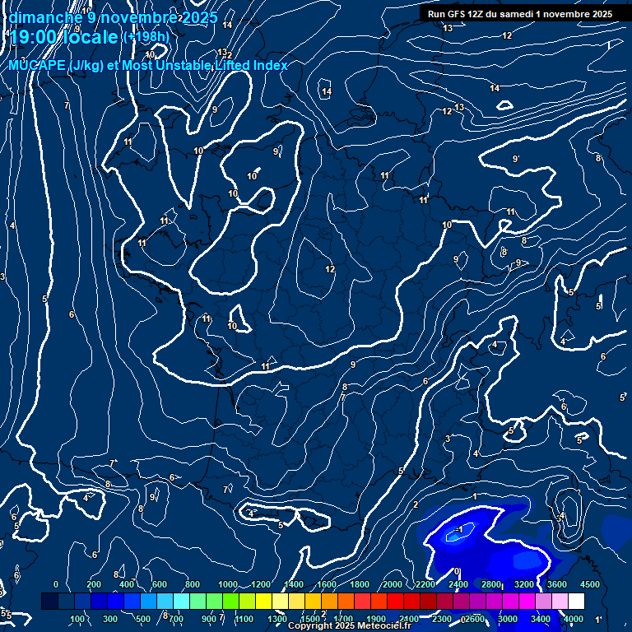Click the '300' legend value
The image size is (632, 632).
(x=110, y=619)
